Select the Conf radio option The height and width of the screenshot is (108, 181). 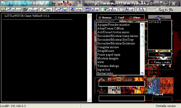tap(116, 18)
